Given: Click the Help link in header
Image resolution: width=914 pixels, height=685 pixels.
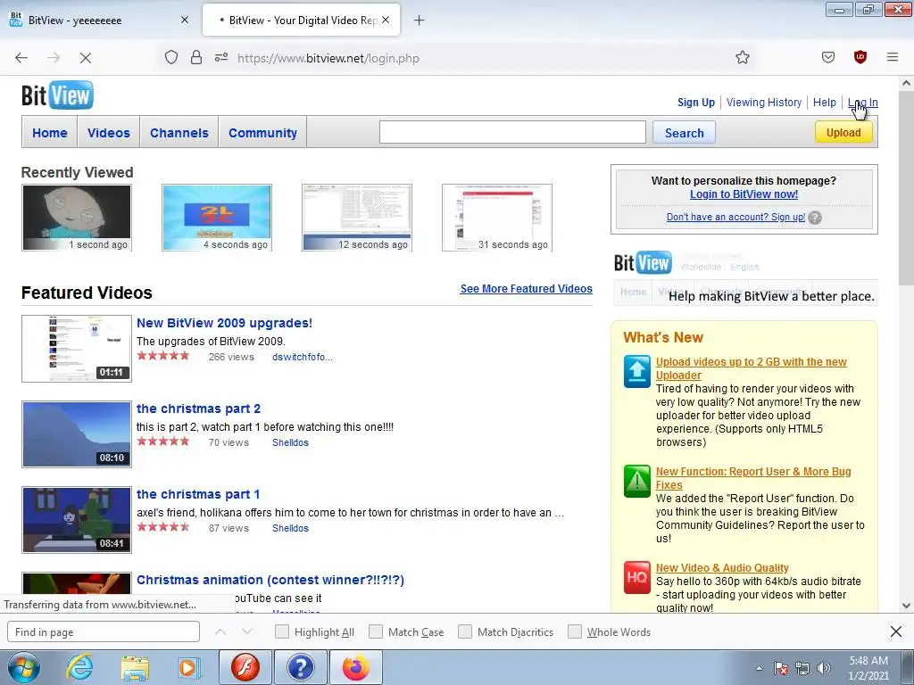Looking at the screenshot, I should pyautogui.click(x=824, y=103).
